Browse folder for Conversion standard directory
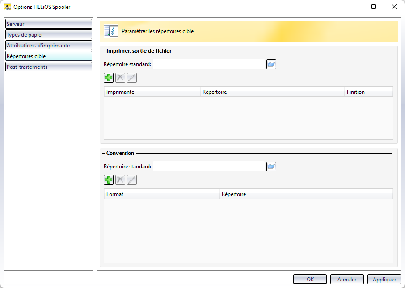Image resolution: width=405 pixels, height=288 pixels. pos(271,167)
